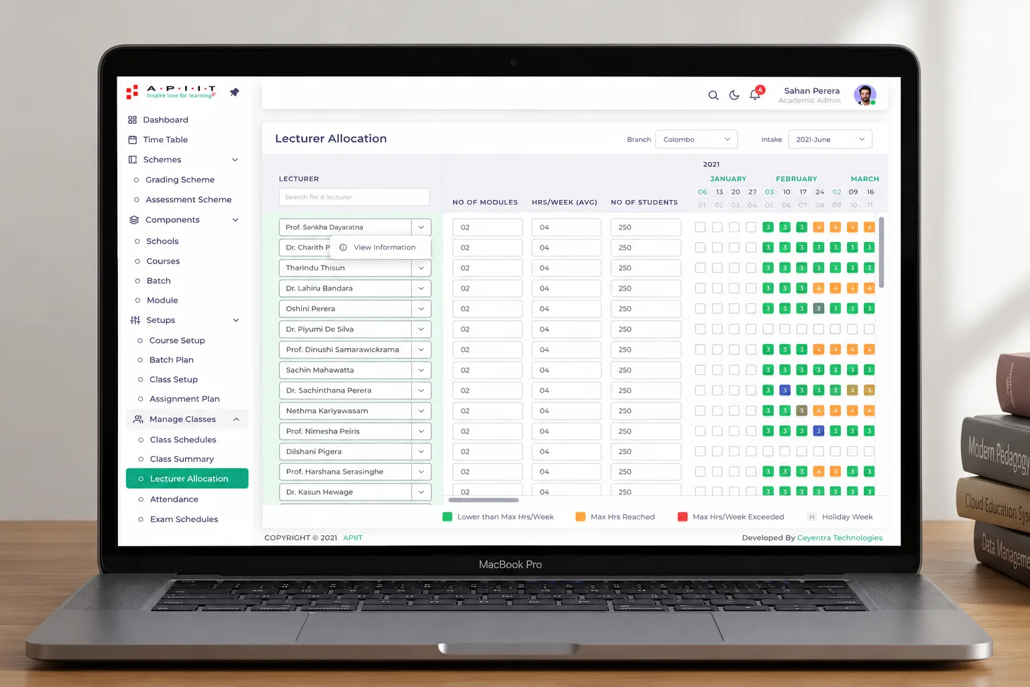1030x687 pixels.
Task: Open Assignment Plan page
Action: [x=184, y=399]
